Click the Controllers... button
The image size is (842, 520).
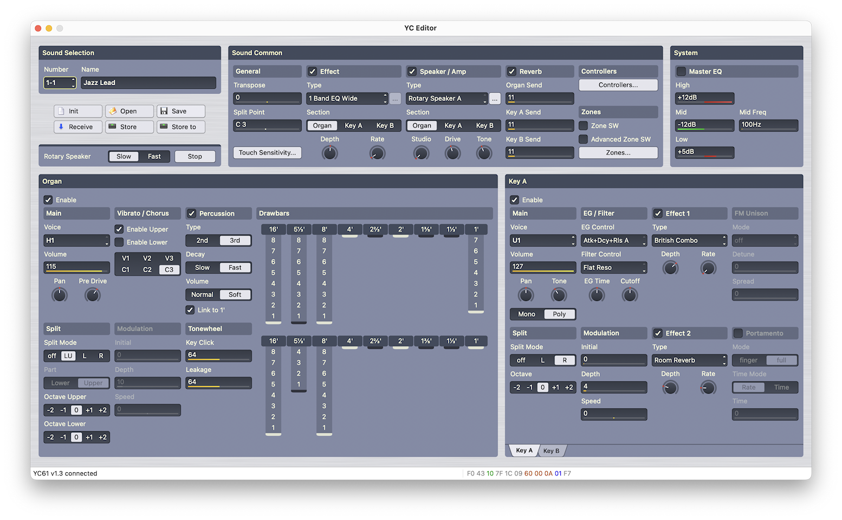(618, 85)
